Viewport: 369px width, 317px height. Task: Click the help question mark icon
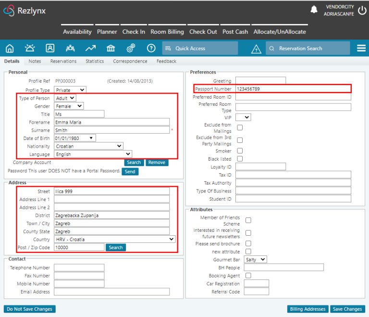pyautogui.click(x=151, y=48)
